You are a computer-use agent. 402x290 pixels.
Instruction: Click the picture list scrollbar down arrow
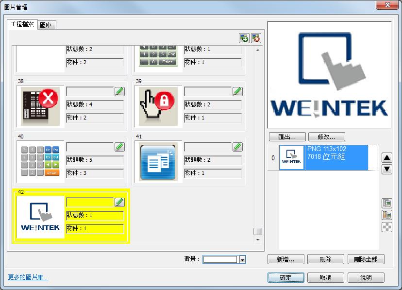point(258,239)
